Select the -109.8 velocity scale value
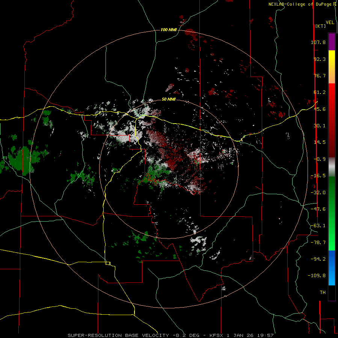This screenshot has width=338, height=338. click(317, 276)
